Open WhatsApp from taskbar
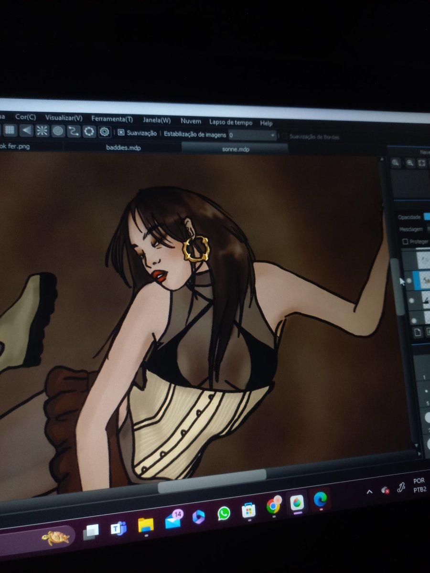 pos(224,513)
